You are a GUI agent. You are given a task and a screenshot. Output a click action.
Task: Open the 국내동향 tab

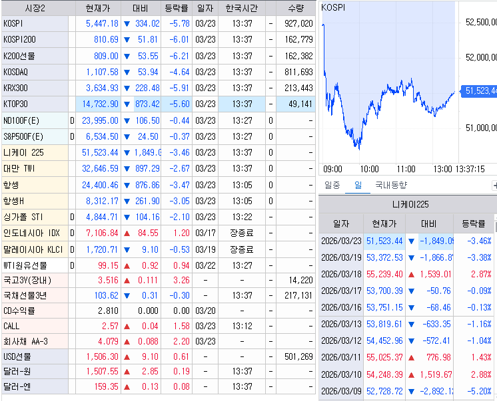(x=390, y=185)
